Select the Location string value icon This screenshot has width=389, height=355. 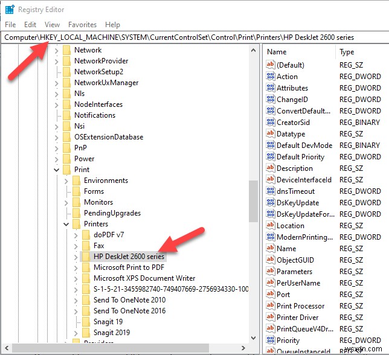point(271,225)
